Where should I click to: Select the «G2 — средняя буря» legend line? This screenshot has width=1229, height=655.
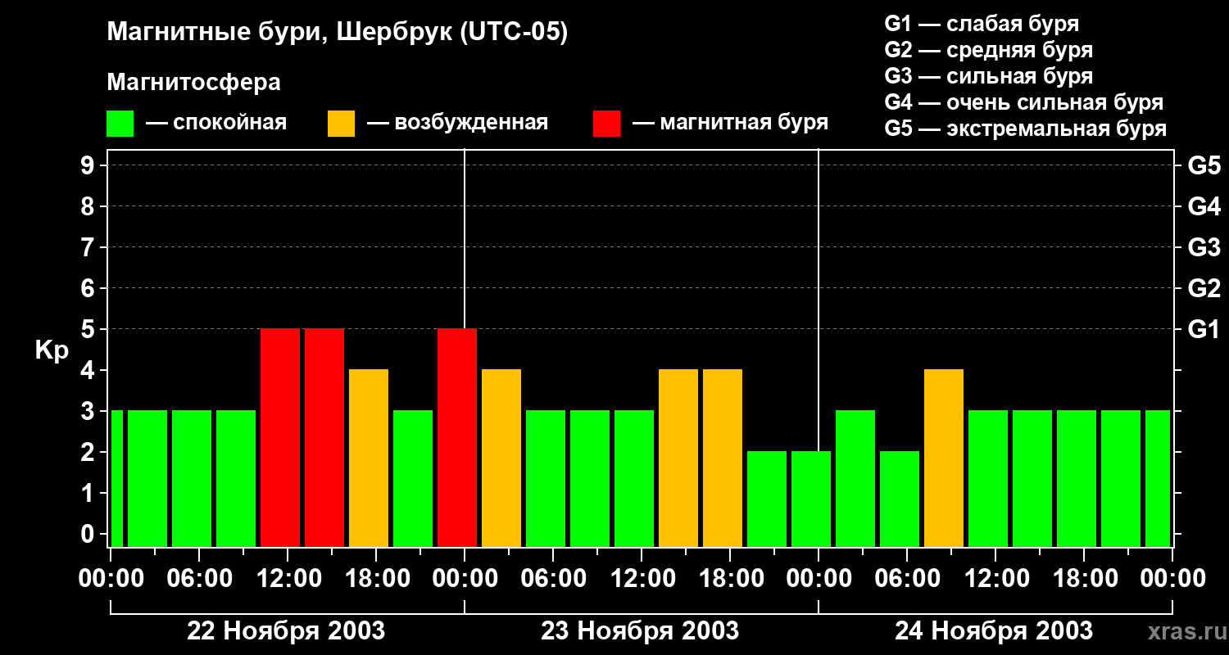988,50
